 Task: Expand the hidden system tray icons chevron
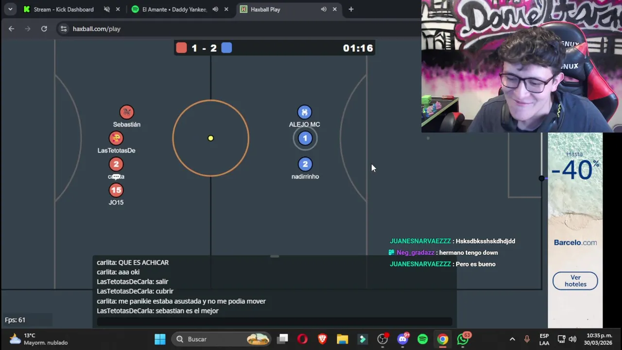click(x=512, y=339)
